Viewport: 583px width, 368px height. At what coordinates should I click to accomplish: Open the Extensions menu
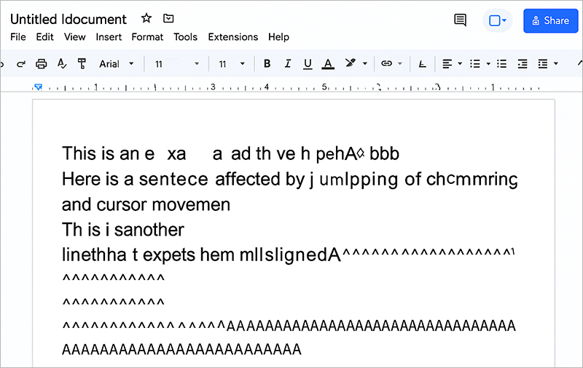click(232, 37)
